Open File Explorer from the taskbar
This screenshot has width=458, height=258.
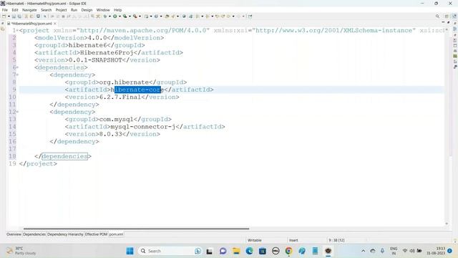click(x=236, y=251)
